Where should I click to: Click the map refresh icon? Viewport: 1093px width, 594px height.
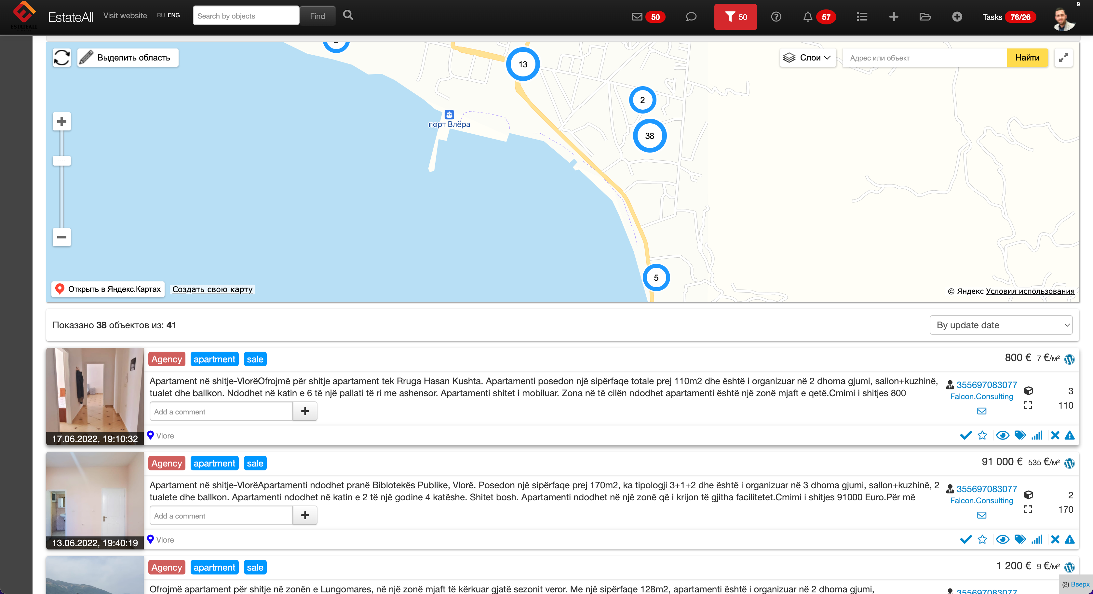[61, 58]
